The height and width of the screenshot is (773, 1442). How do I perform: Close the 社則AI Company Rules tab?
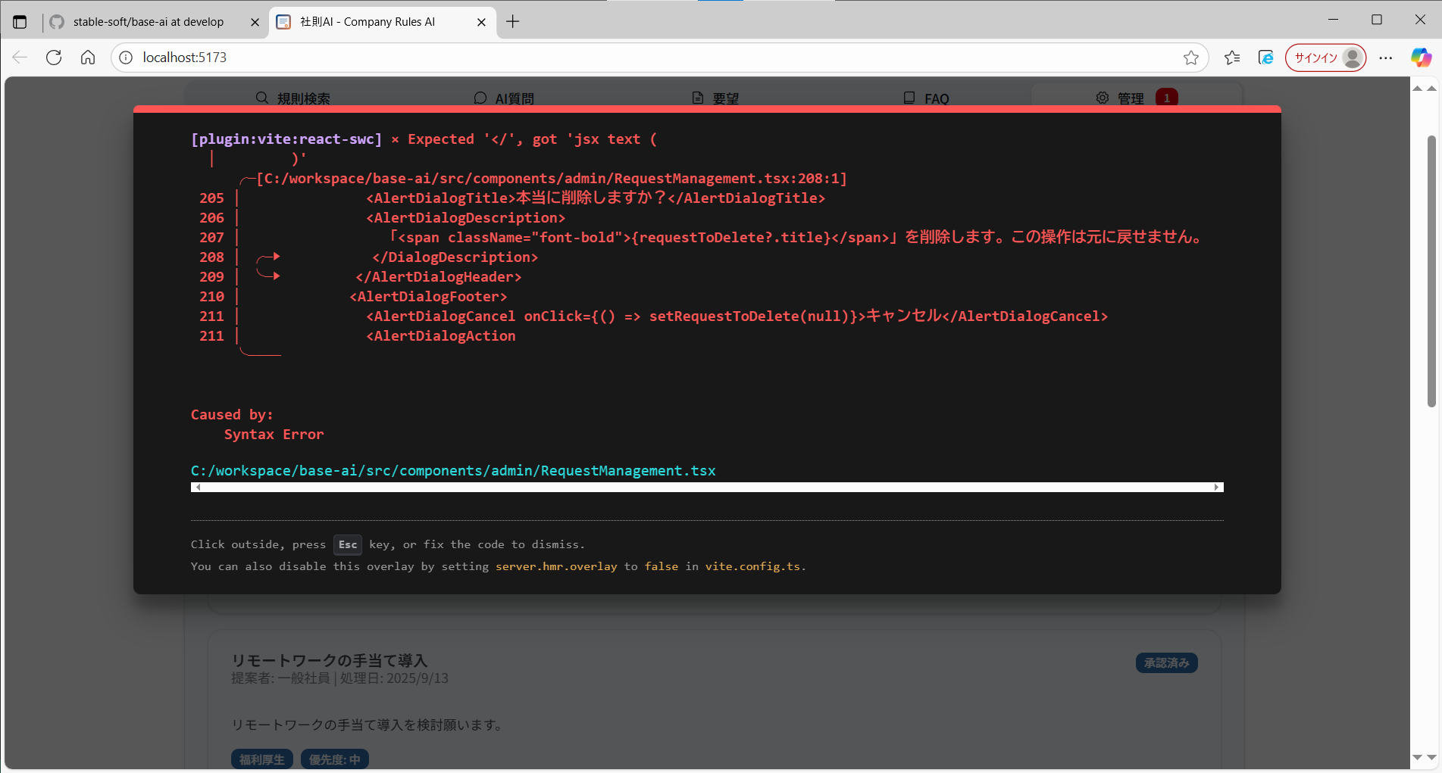pos(481,22)
